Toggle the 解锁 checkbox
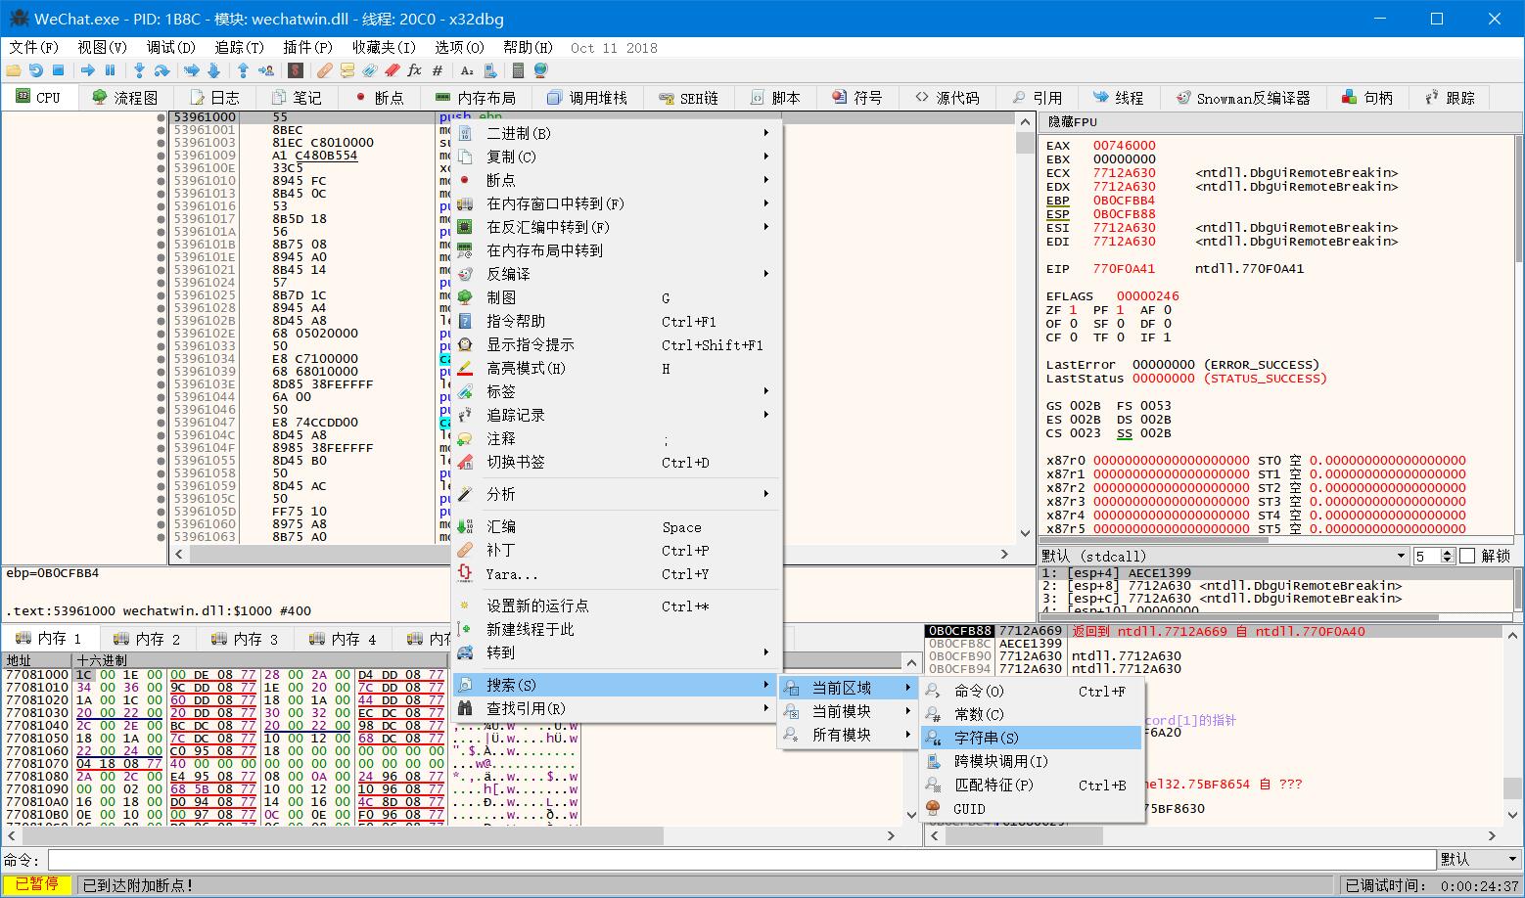The image size is (1525, 898). pos(1467,556)
